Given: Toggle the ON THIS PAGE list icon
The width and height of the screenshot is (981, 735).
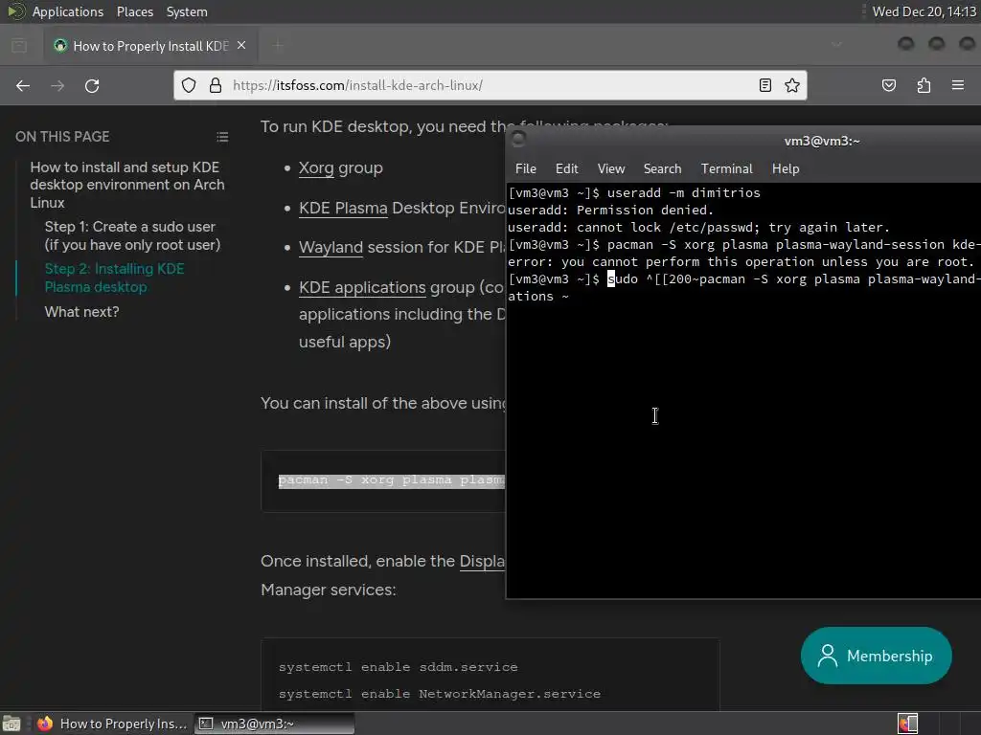Looking at the screenshot, I should click(222, 137).
